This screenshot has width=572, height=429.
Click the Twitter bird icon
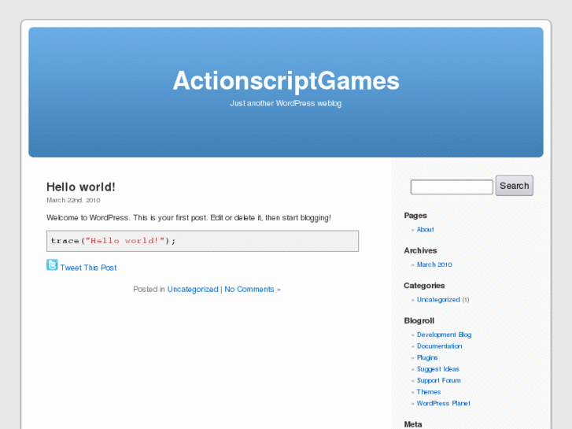point(52,264)
